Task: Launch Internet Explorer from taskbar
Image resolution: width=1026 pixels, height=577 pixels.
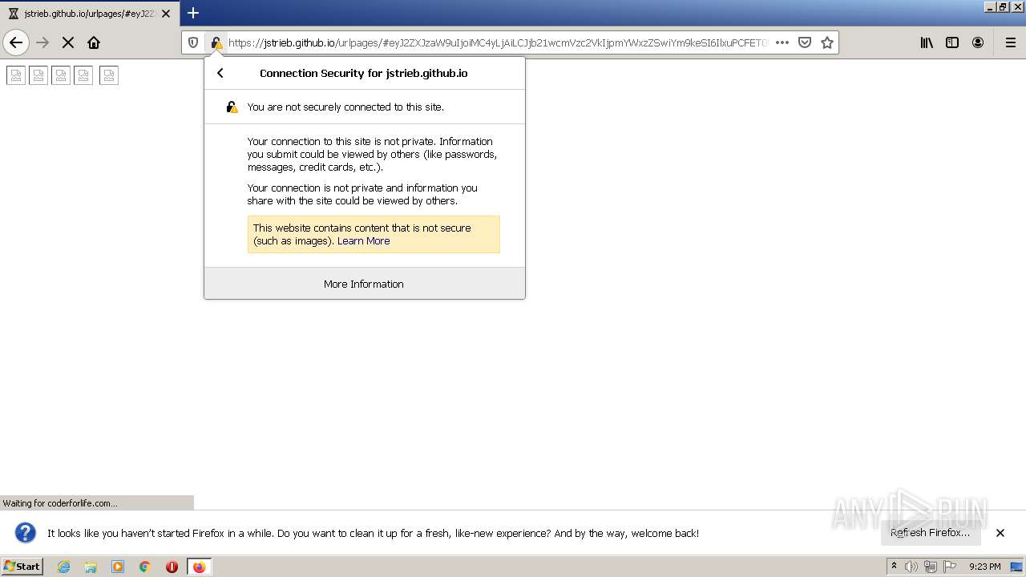Action: click(x=64, y=567)
